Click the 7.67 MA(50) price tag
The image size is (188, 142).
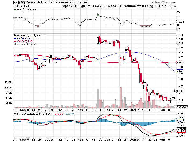[179, 71]
